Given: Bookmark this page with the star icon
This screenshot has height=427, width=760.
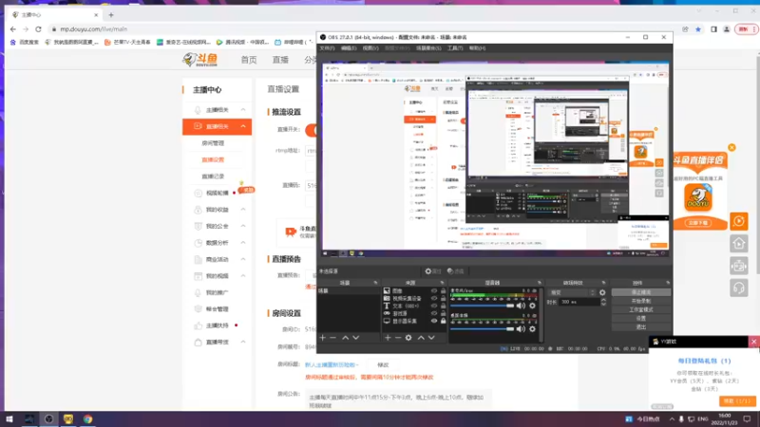Looking at the screenshot, I should click(x=698, y=29).
